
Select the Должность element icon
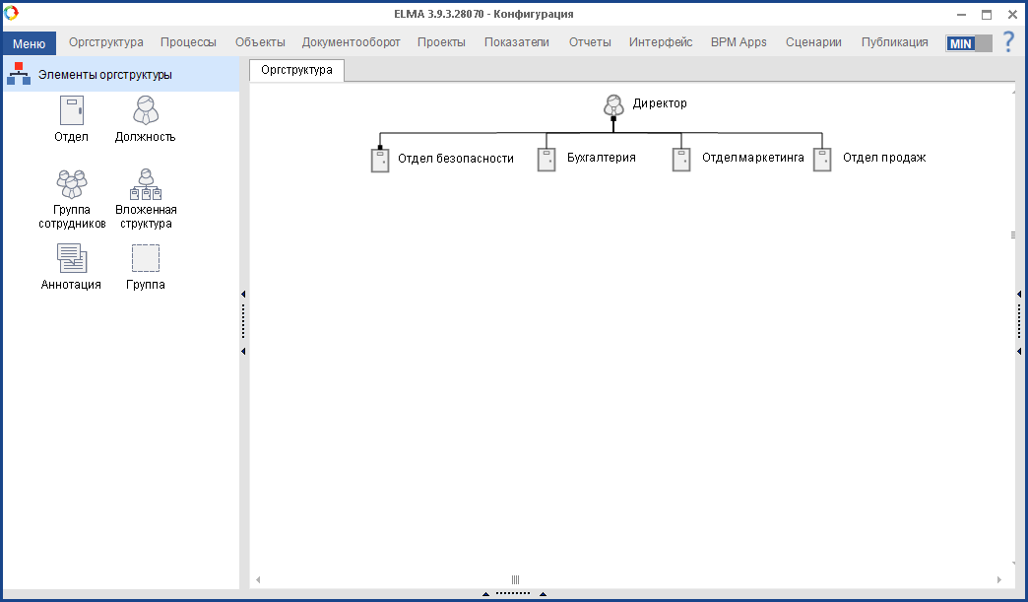[146, 110]
